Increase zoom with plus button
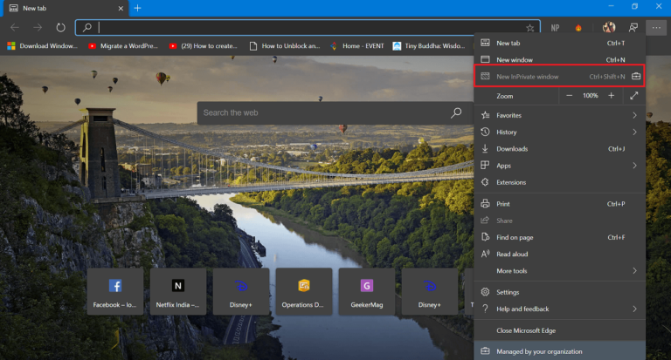 [611, 96]
